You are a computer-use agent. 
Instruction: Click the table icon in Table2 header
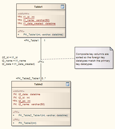[x=68, y=84]
